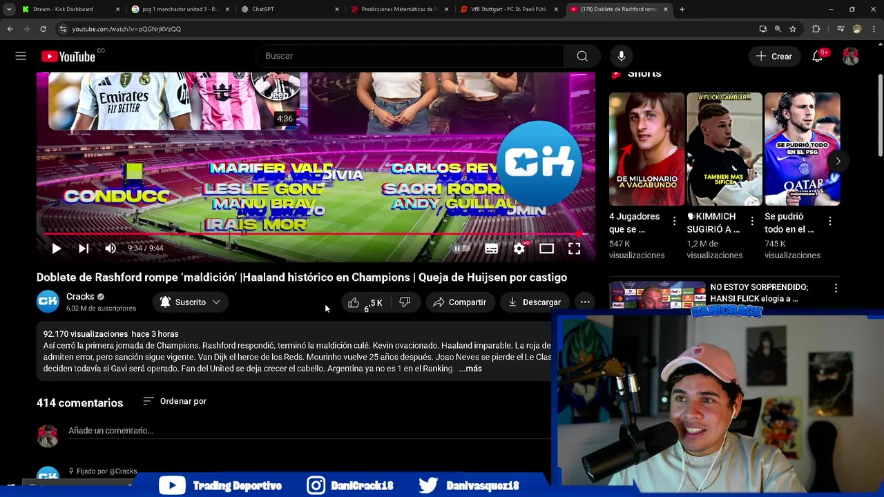Open the KIMMICH SUGIRIÓ short thumbnail
The height and width of the screenshot is (497, 884).
[724, 149]
